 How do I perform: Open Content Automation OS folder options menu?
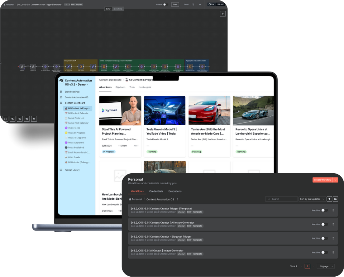[177, 199]
